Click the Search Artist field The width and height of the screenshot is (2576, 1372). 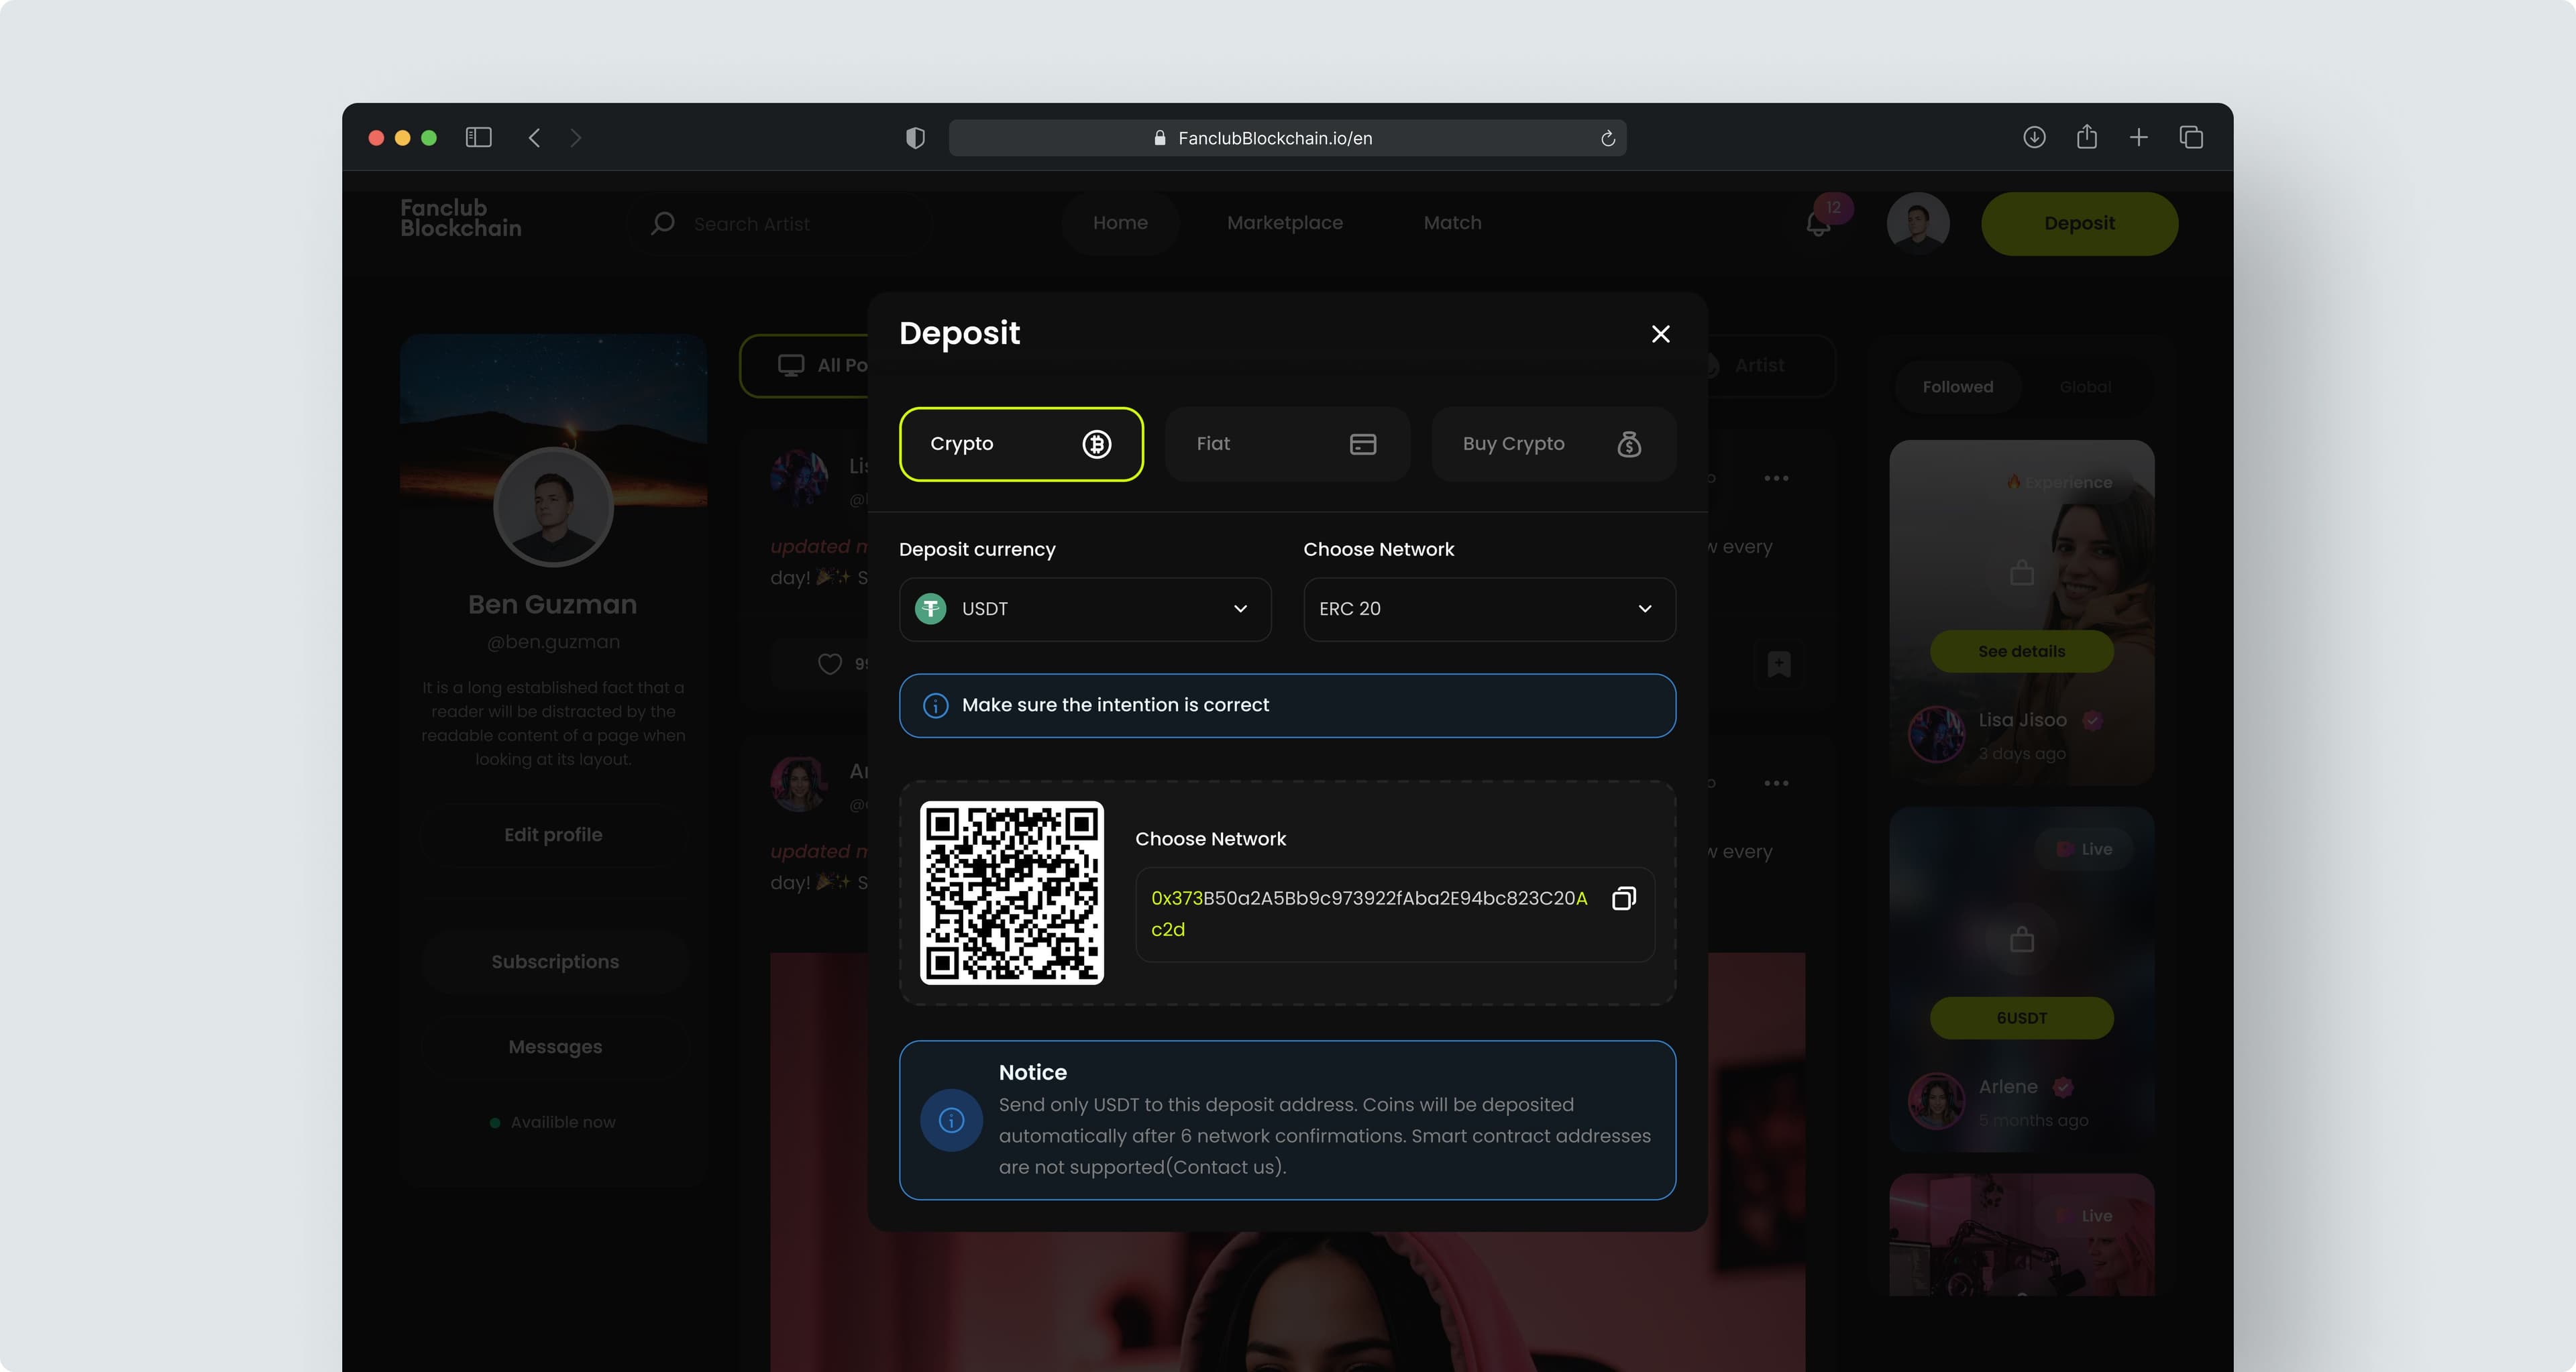pos(780,224)
